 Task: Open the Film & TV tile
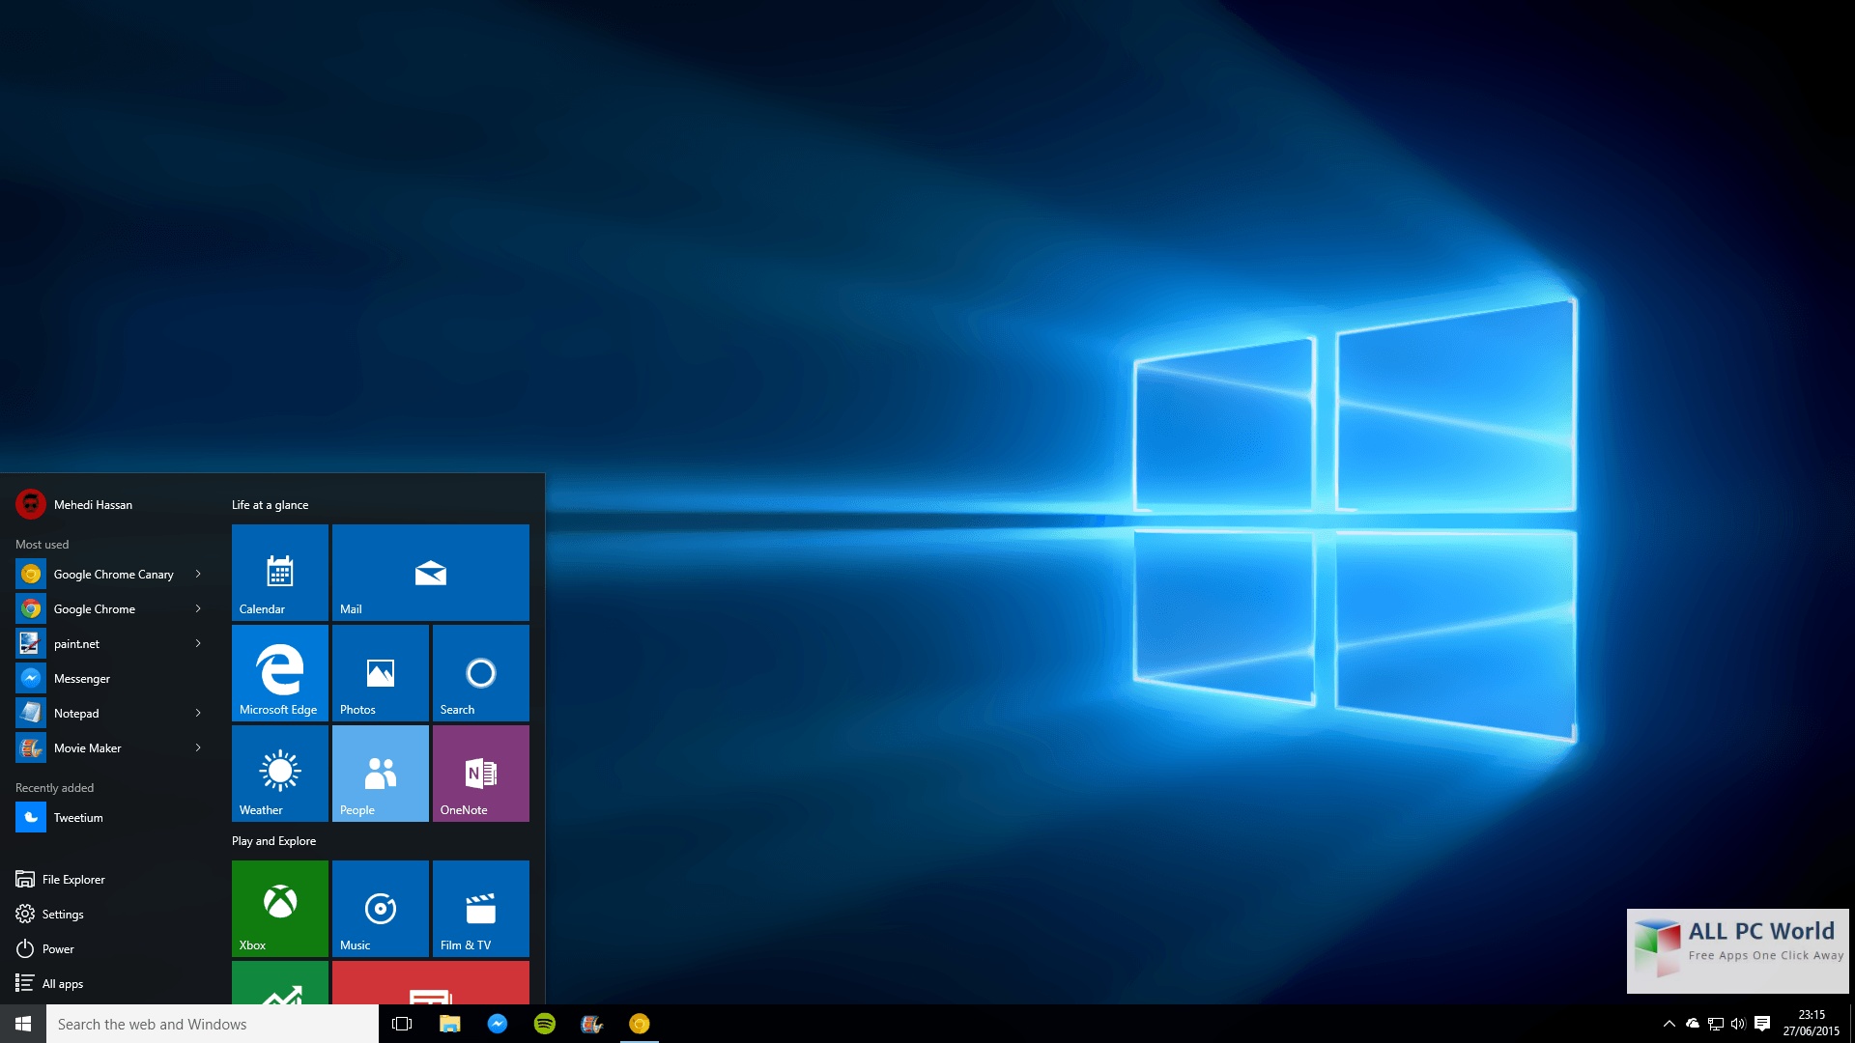click(x=481, y=908)
